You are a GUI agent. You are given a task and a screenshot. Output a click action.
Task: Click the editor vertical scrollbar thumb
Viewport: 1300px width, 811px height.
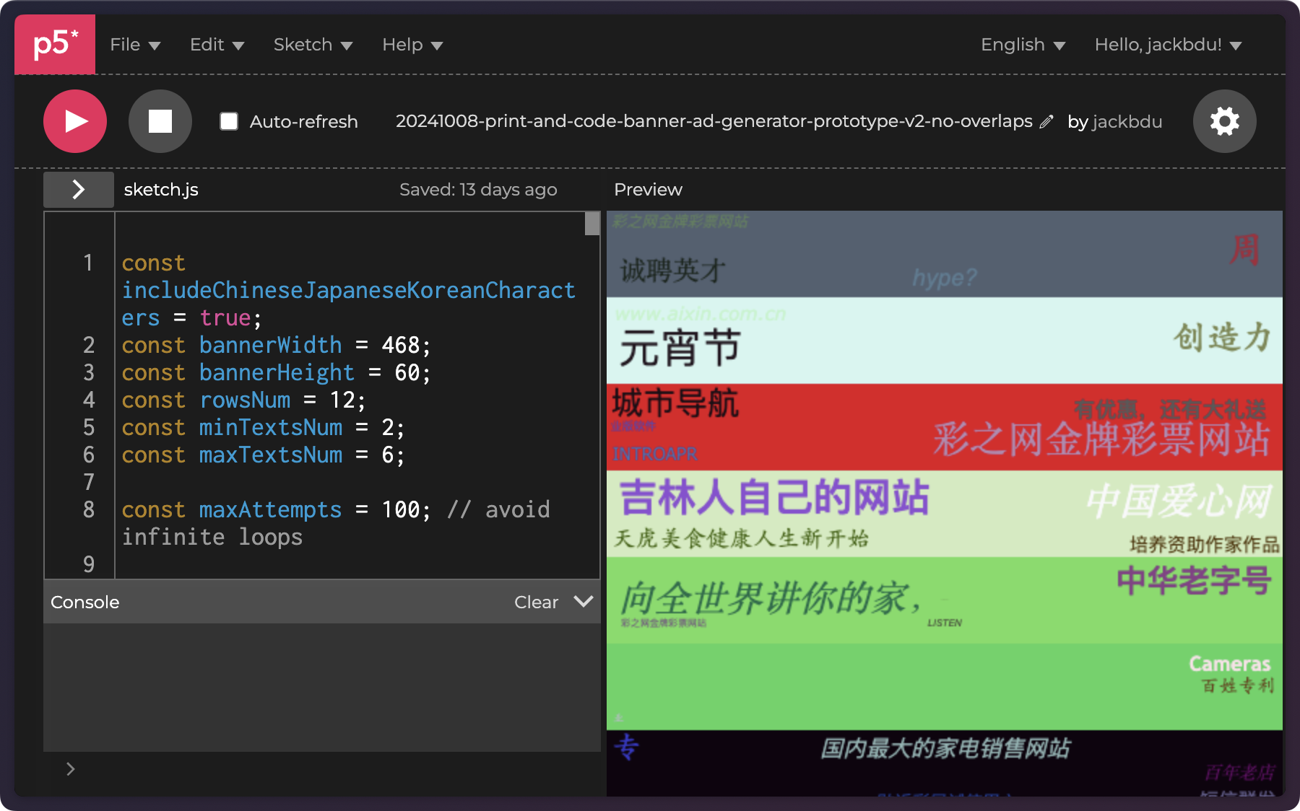(x=592, y=224)
